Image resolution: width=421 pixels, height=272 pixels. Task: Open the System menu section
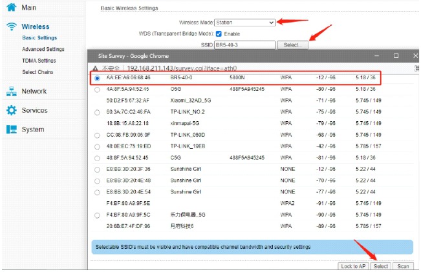coord(33,130)
